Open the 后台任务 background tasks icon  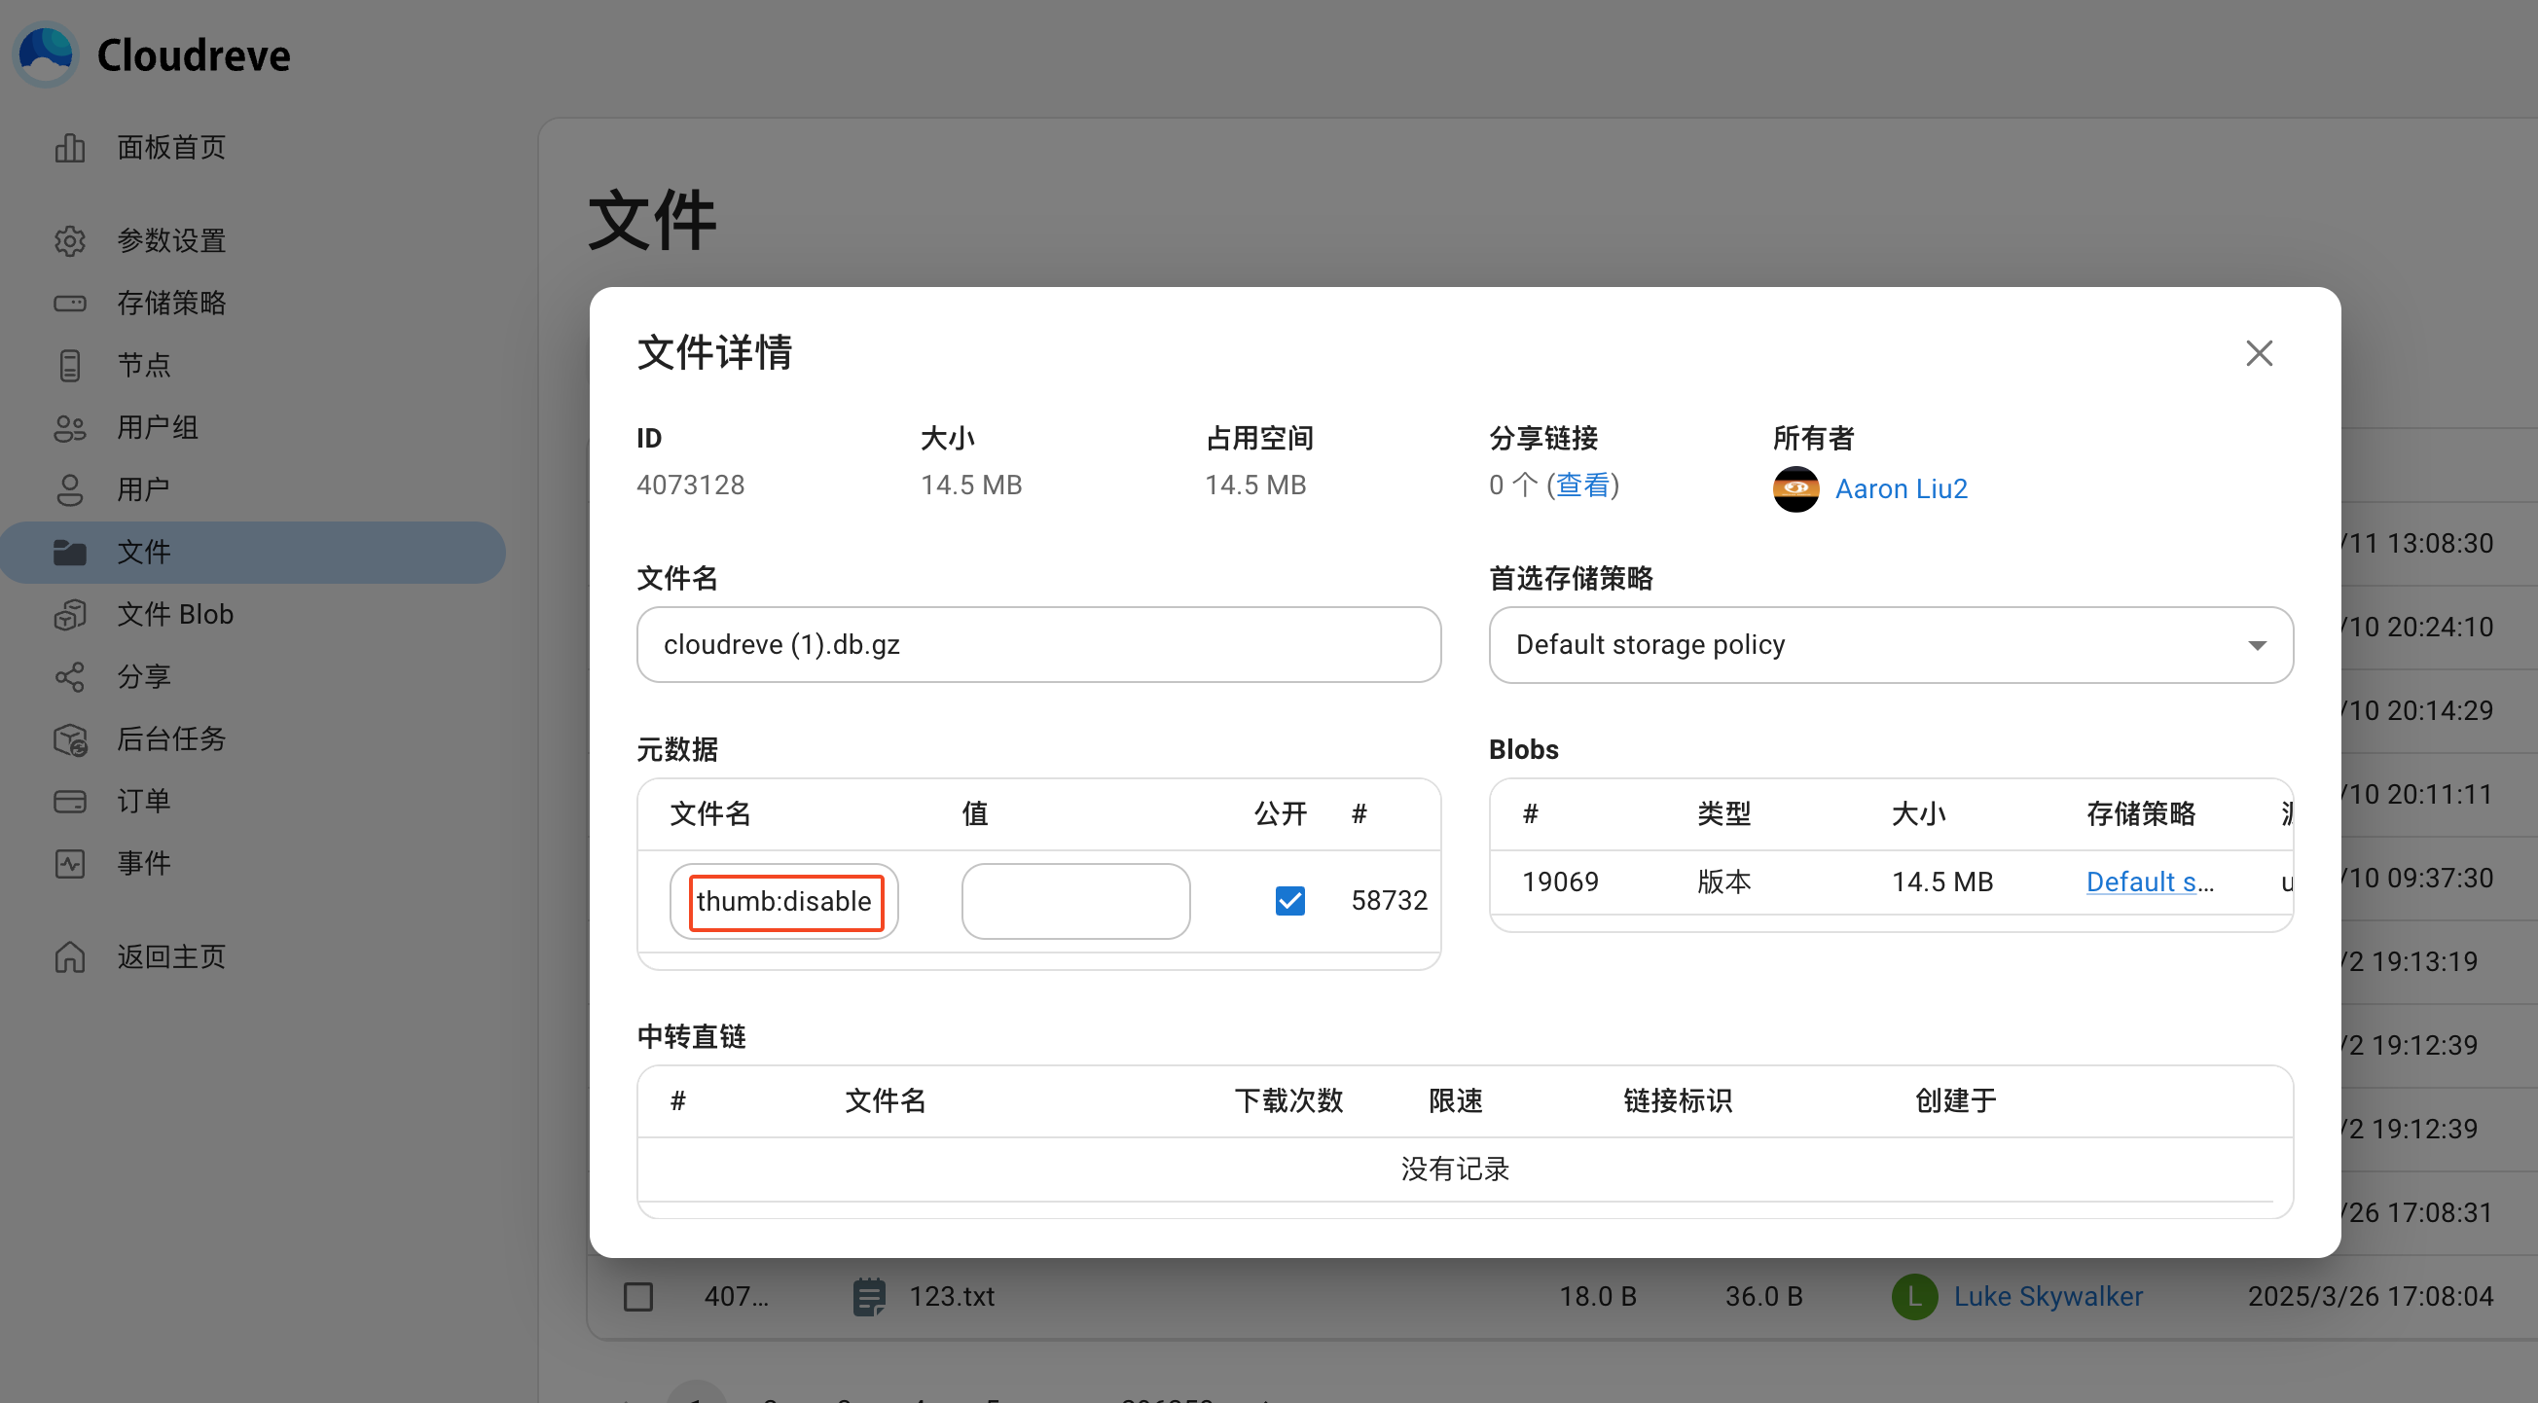(x=69, y=737)
